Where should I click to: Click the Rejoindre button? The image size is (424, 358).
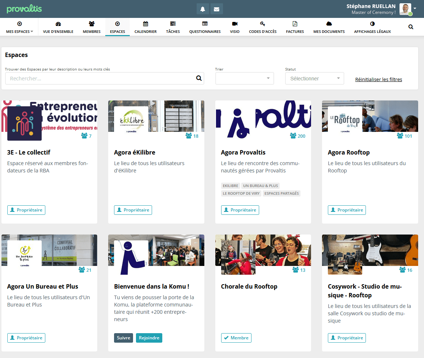click(x=149, y=338)
